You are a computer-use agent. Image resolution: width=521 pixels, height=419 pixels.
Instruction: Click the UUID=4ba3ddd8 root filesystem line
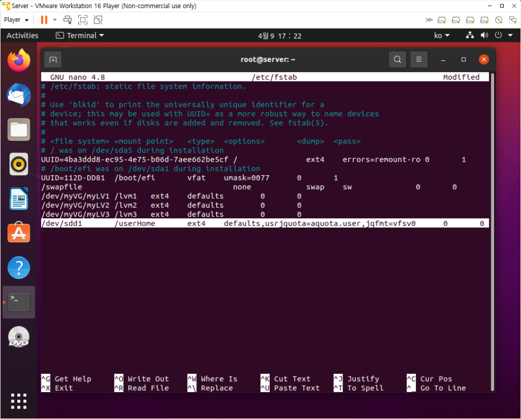point(253,160)
